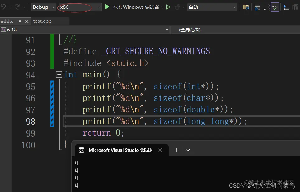
Task: Close the add.c tab
Action: point(27,21)
